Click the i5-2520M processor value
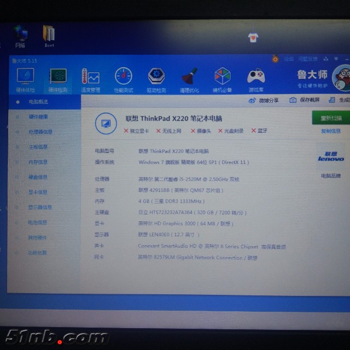The height and width of the screenshot is (350, 350). (189, 179)
